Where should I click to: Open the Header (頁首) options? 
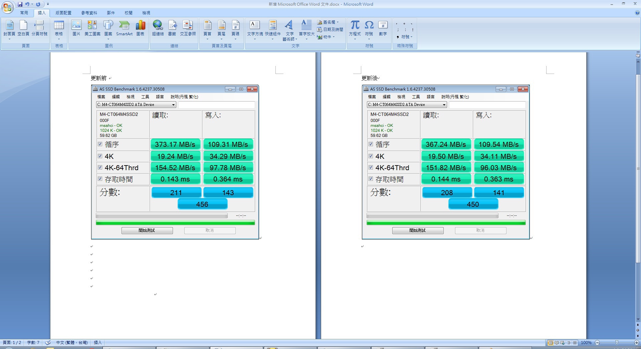207,30
